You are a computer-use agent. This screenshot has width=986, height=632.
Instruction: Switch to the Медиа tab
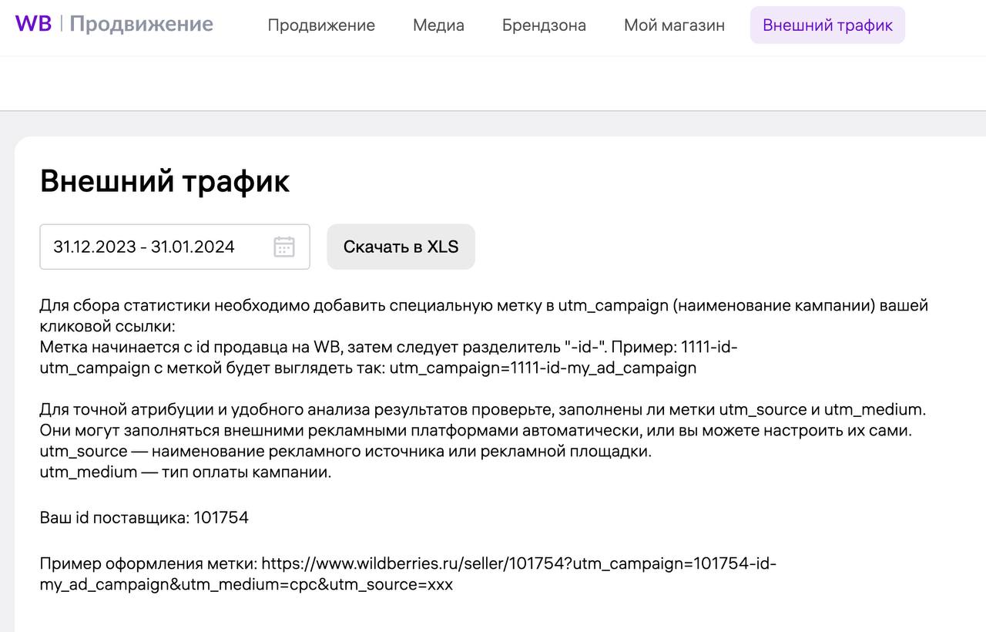[x=438, y=25]
